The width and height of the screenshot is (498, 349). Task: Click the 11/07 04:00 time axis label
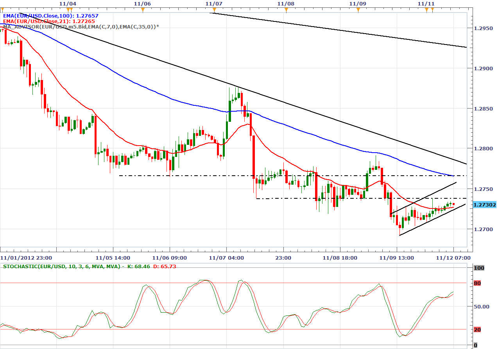tap(226, 258)
